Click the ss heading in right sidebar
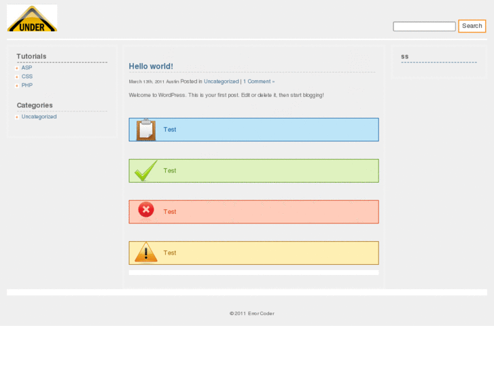494x370 pixels. point(405,56)
